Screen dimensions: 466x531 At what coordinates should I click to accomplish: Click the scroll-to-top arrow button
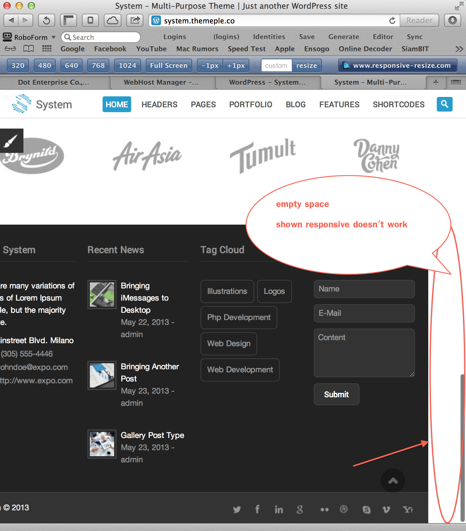pyautogui.click(x=393, y=481)
